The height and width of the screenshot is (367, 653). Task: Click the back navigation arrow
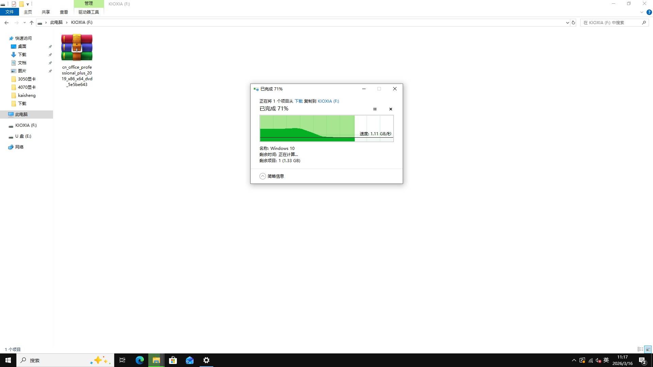click(x=6, y=22)
